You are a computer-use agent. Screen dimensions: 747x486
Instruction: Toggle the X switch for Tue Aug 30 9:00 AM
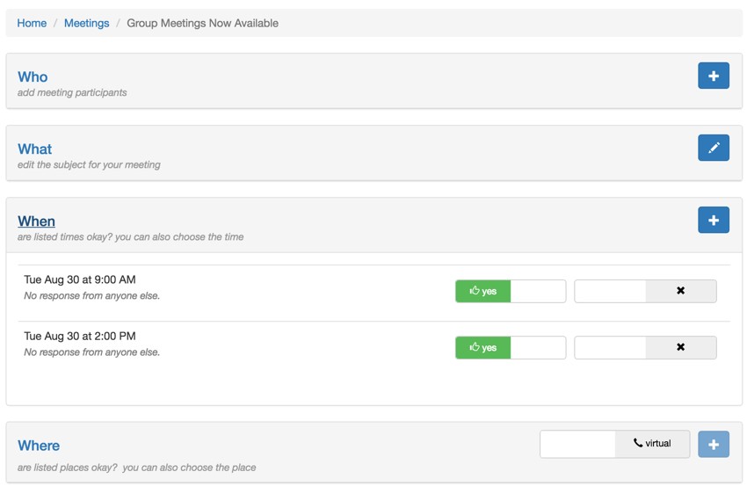(x=645, y=291)
